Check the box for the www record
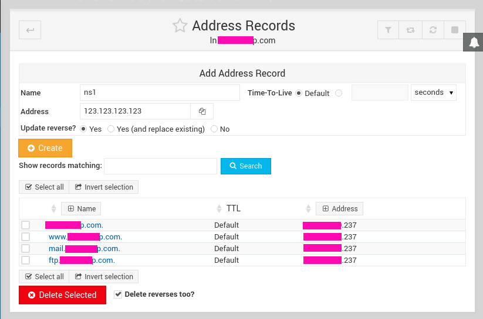 click(25, 237)
